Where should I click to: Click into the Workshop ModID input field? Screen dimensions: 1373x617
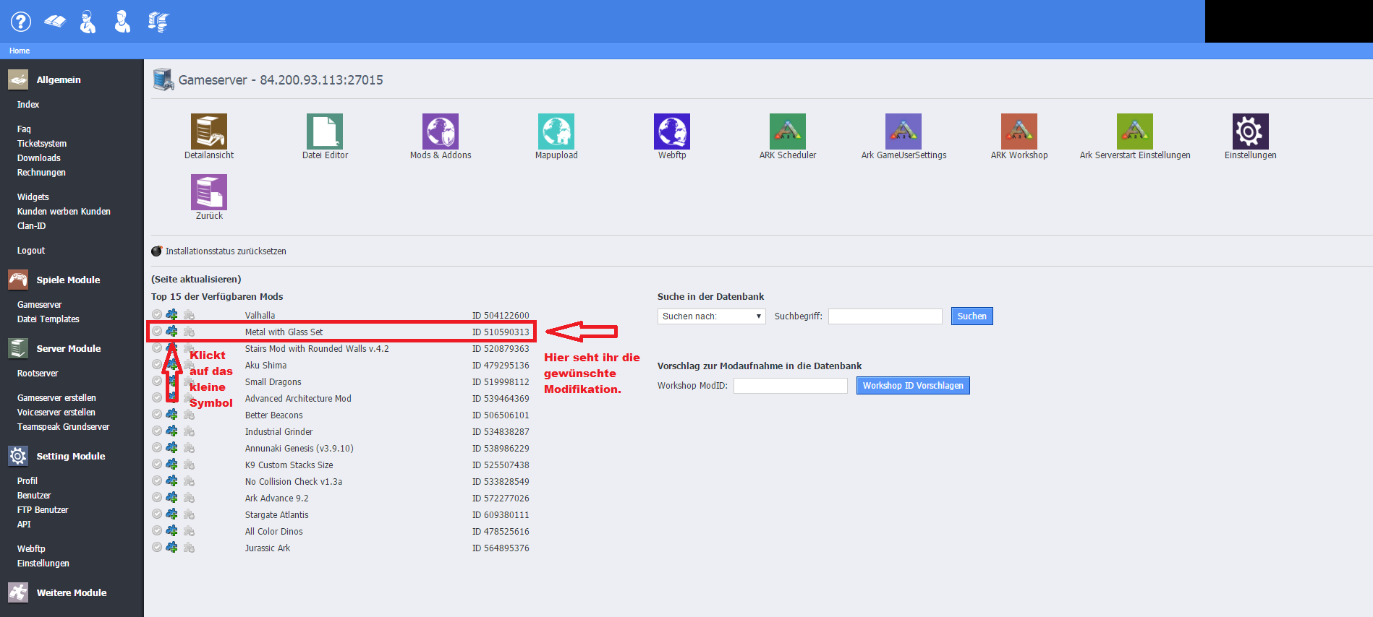click(x=790, y=386)
